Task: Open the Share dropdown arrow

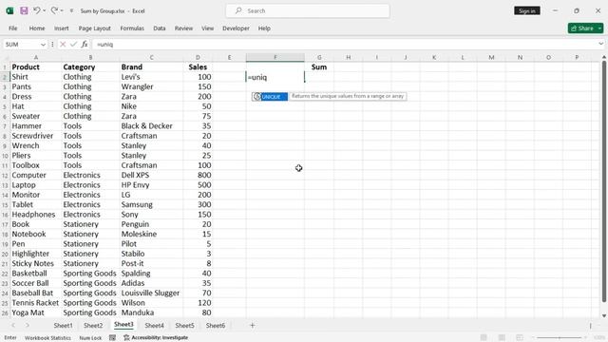Action: (x=599, y=28)
